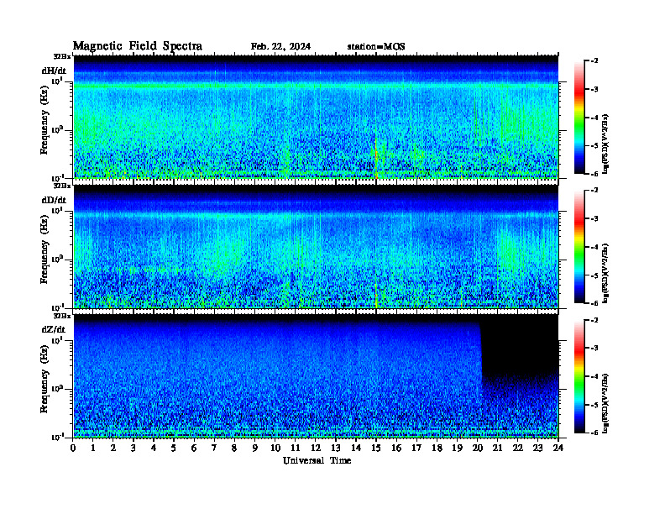Click the 'dD/dt' panel label
The height and width of the screenshot is (514, 665).
pyautogui.click(x=54, y=199)
